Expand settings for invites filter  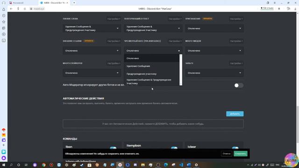point(236,19)
